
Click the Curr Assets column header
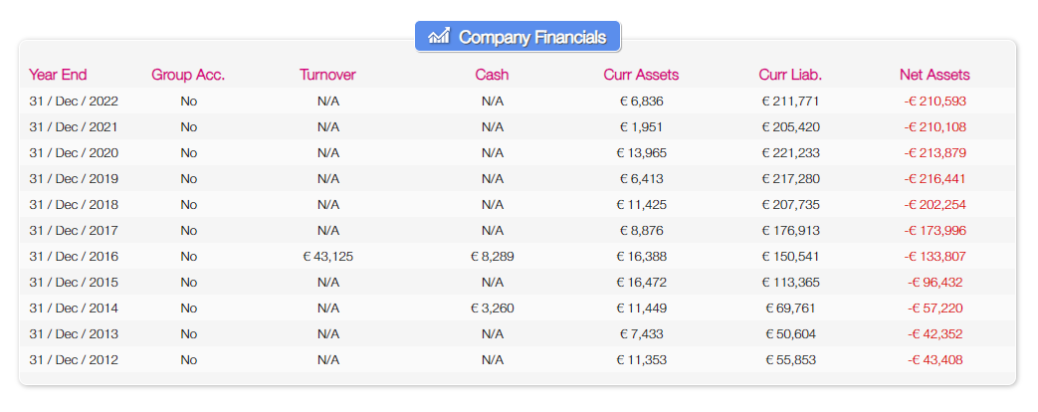click(x=641, y=75)
